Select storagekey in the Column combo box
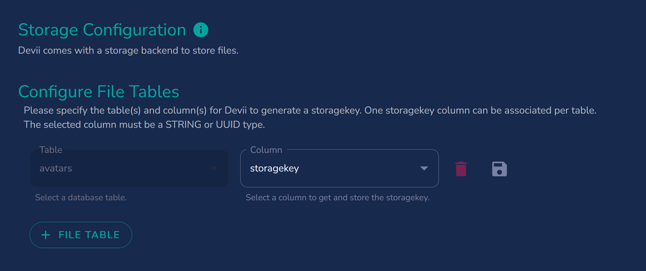 [x=339, y=168]
